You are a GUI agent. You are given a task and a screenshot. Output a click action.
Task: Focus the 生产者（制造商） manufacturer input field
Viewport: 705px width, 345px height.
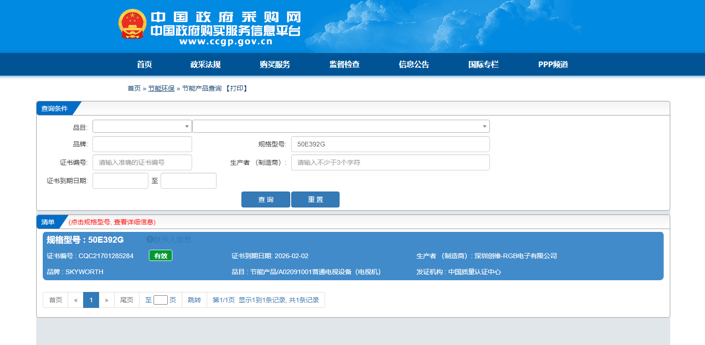click(390, 162)
